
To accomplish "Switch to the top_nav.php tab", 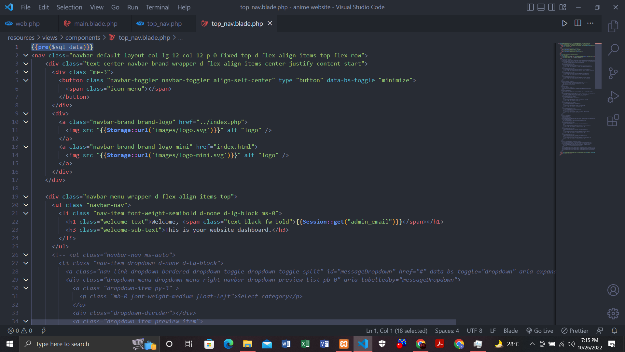I will click(164, 23).
